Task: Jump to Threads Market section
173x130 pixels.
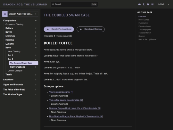Action: point(144,33)
